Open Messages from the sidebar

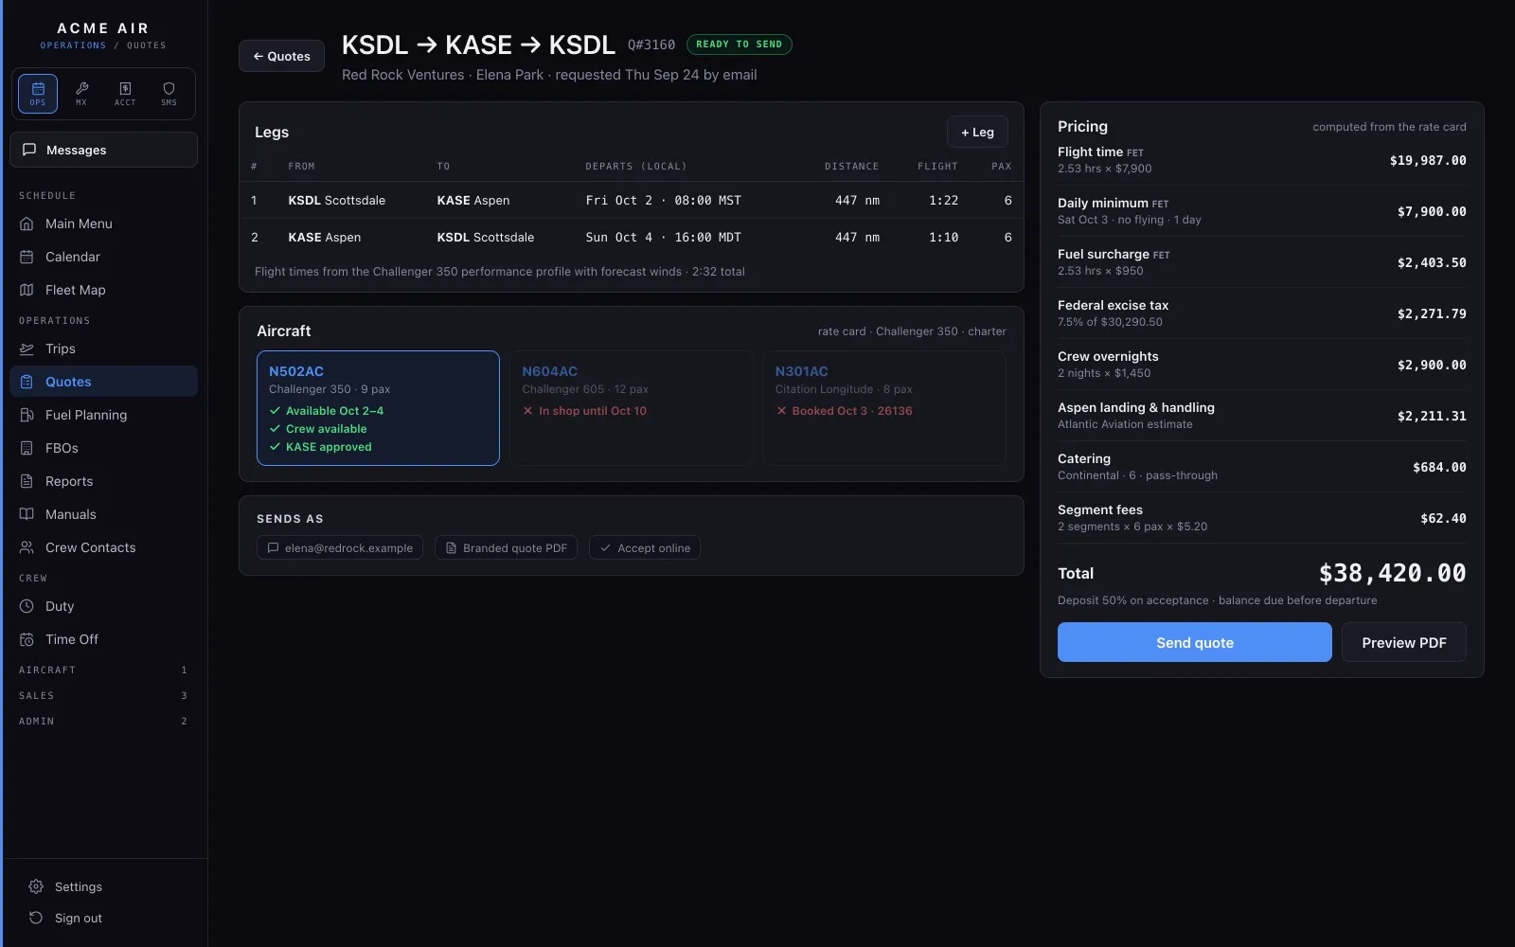click(104, 150)
